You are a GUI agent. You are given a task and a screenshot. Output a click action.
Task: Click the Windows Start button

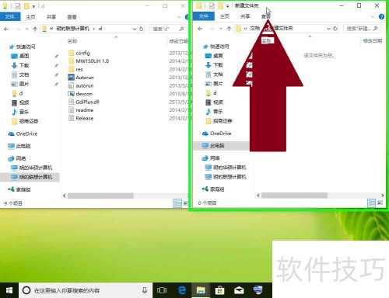(x=9, y=290)
